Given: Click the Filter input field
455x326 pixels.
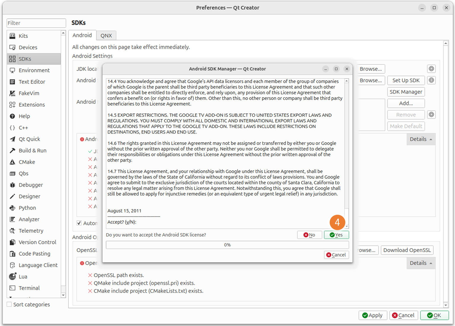Looking at the screenshot, I should pos(36,23).
